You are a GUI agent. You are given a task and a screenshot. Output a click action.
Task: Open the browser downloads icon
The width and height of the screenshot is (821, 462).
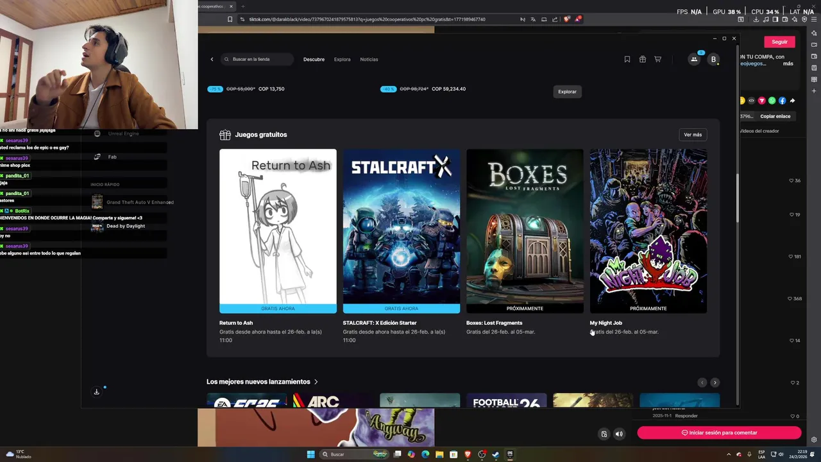(756, 19)
